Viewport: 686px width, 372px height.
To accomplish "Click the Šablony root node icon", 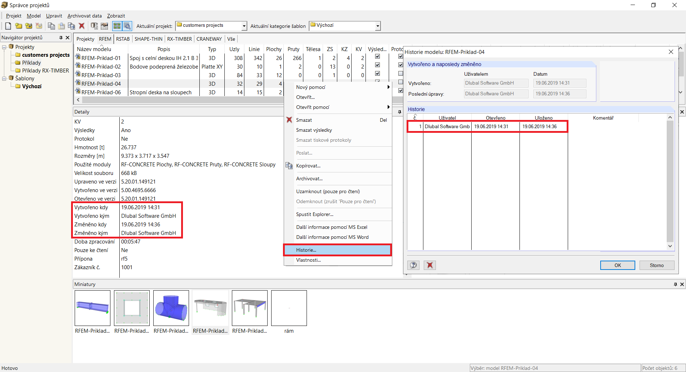I will pos(11,78).
